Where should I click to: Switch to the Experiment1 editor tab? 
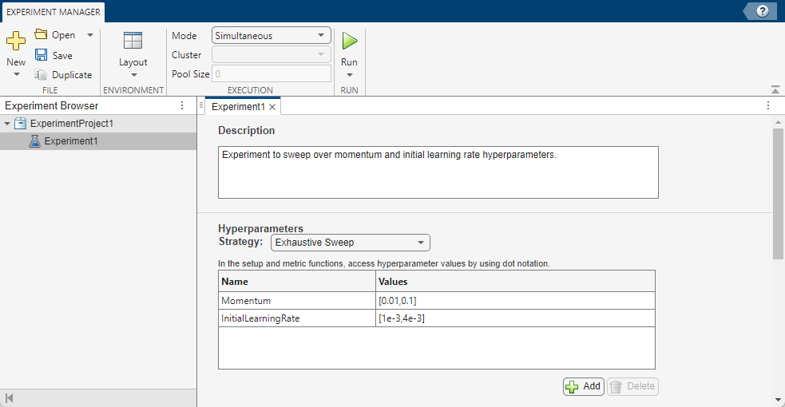point(237,106)
